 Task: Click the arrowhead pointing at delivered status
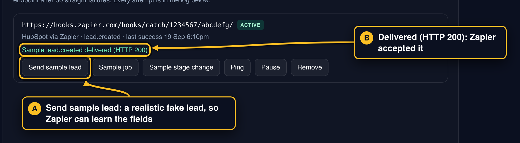pyautogui.click(x=155, y=48)
